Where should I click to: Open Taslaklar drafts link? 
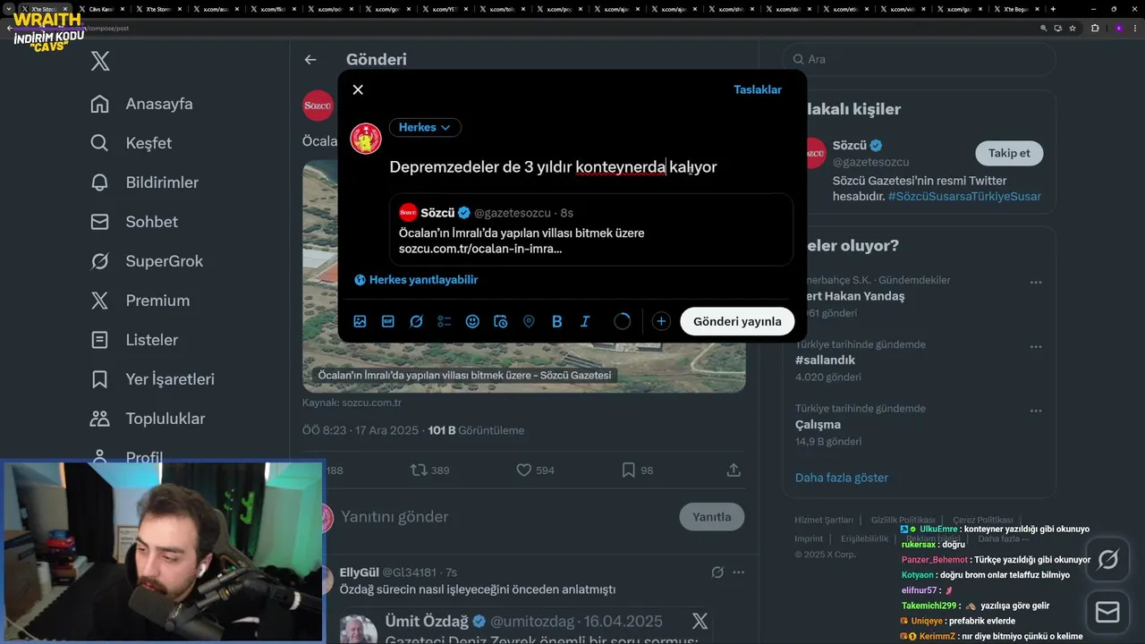tap(758, 89)
